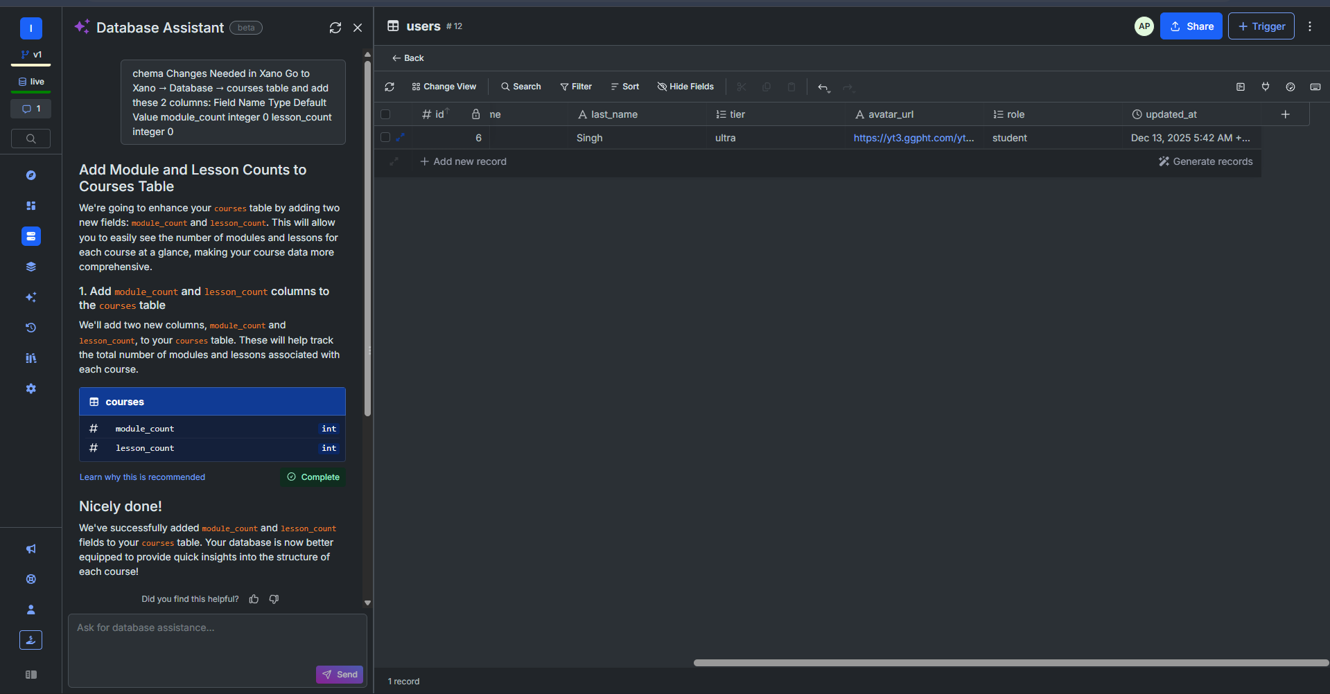
Task: Click the thumbs down feedback icon
Action: click(x=274, y=599)
